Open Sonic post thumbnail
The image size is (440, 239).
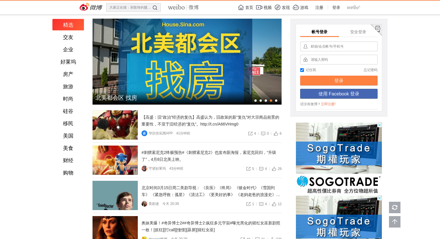115,160
